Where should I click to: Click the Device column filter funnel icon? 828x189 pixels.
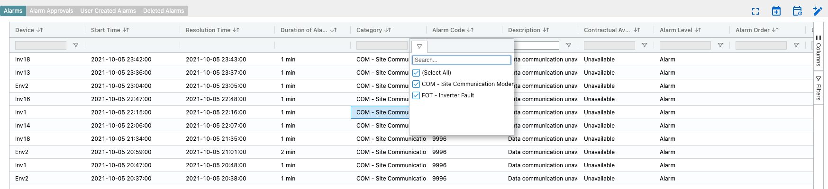pyautogui.click(x=76, y=45)
